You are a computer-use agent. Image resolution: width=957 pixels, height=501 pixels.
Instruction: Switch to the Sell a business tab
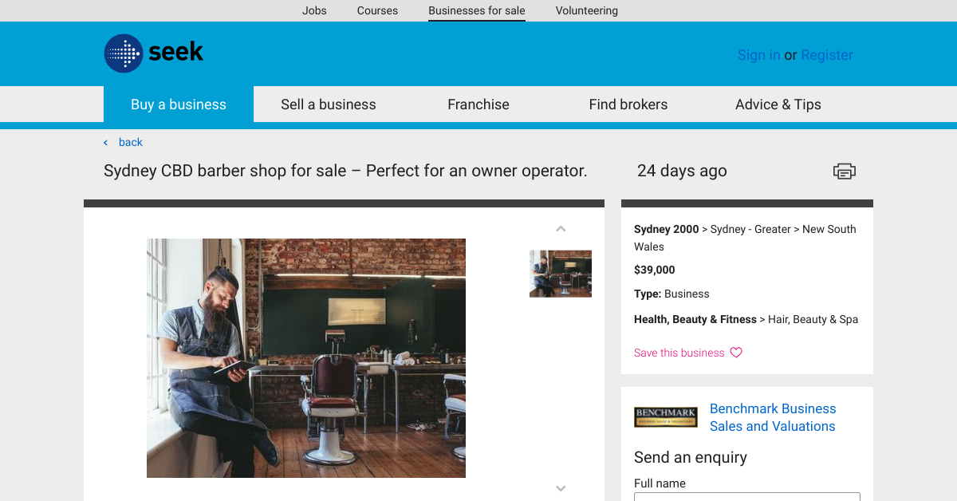click(328, 104)
